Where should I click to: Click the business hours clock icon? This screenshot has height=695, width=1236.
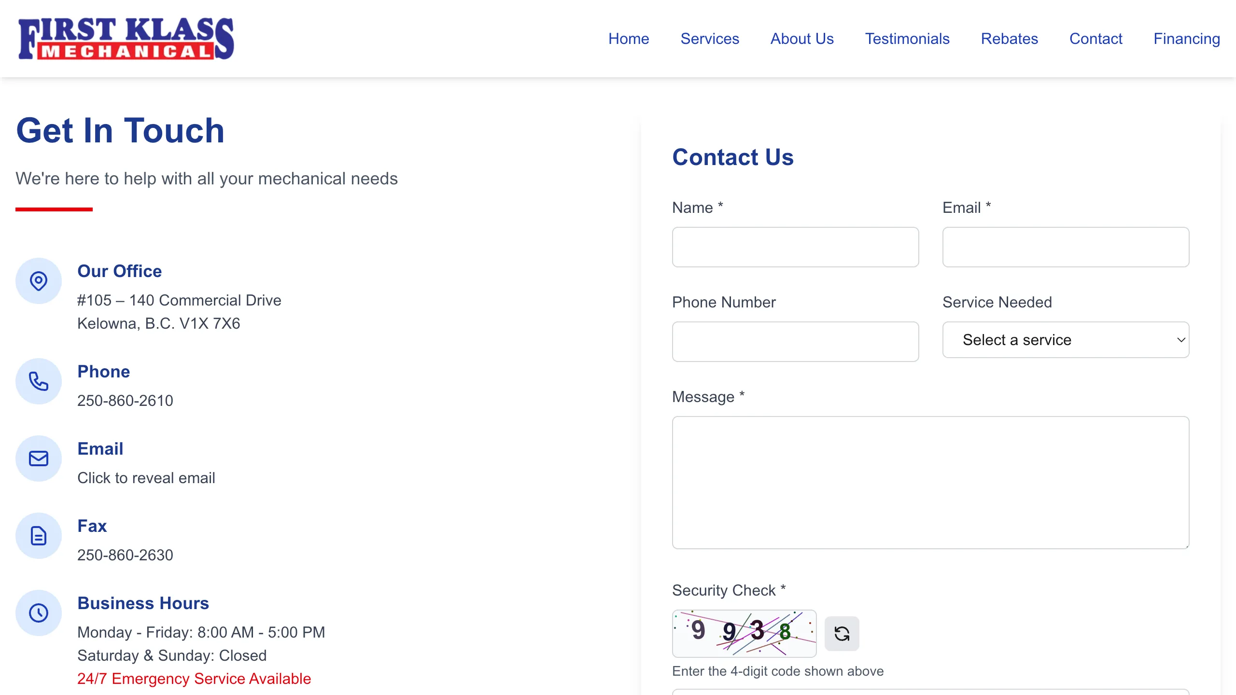pos(39,613)
